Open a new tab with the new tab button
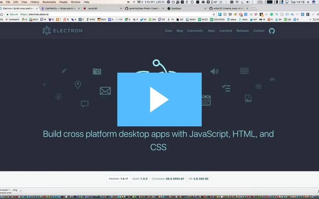This screenshot has width=319, height=199. coord(254,9)
